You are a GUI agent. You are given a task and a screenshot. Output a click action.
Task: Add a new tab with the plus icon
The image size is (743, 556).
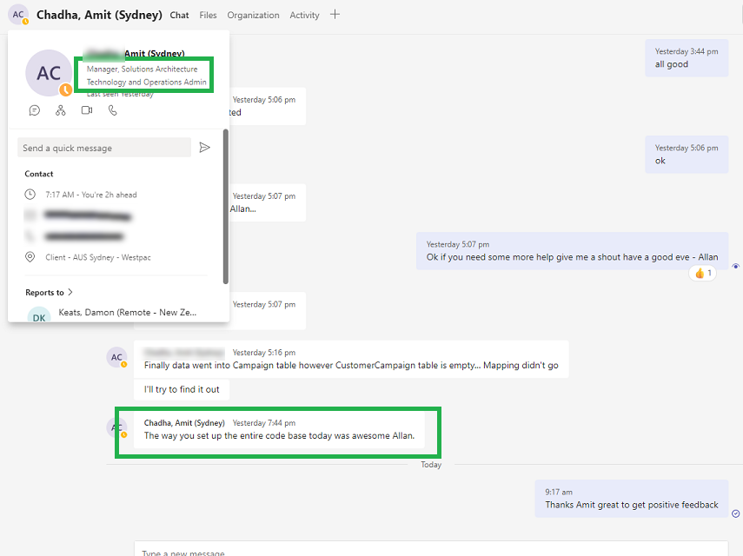pos(335,15)
